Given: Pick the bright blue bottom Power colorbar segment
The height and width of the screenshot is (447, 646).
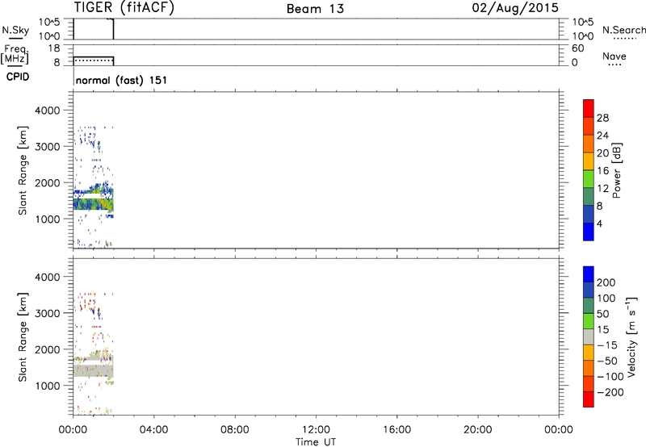Looking at the screenshot, I should [x=589, y=232].
